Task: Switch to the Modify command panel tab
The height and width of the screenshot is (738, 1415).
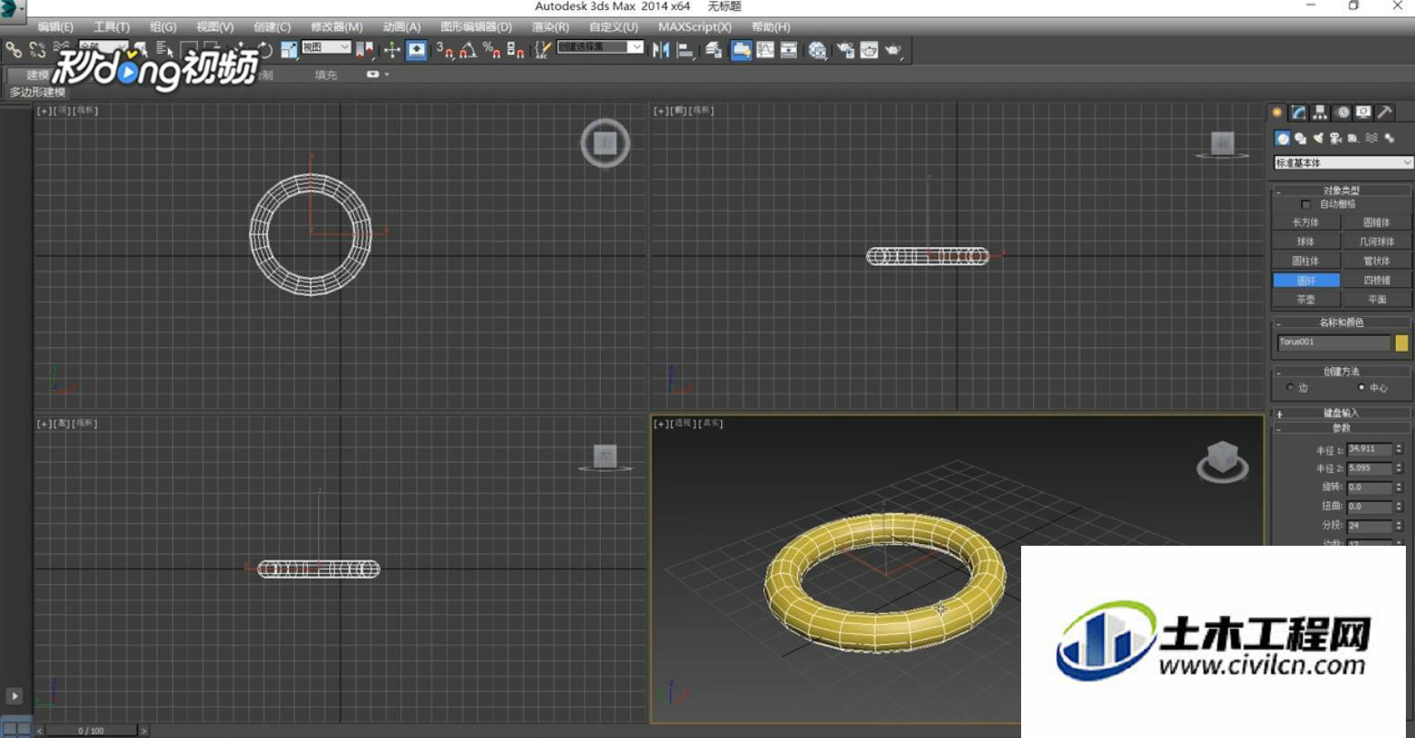Action: [1299, 112]
